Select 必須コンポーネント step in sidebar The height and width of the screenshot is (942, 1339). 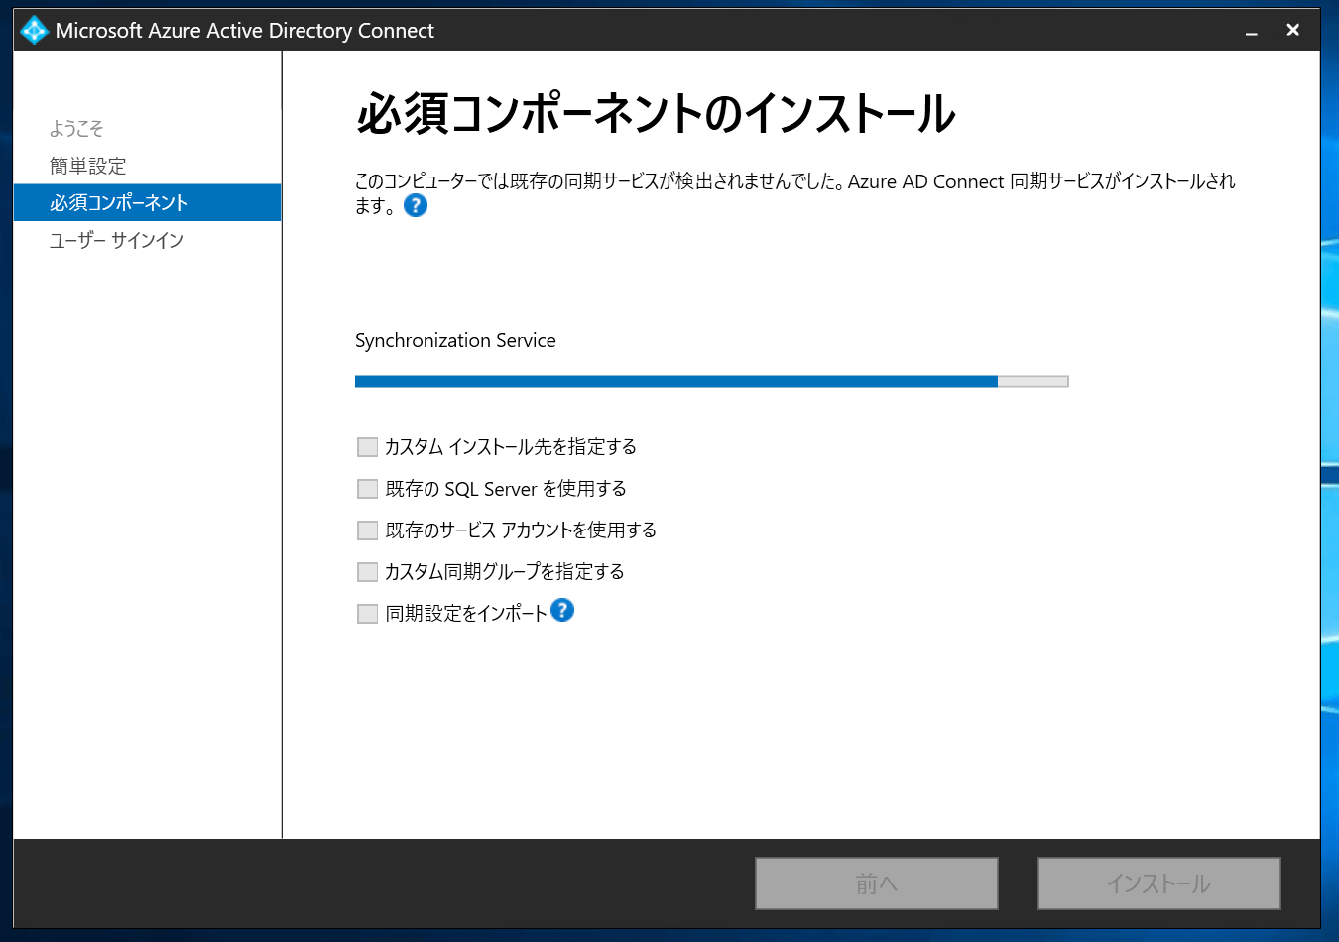tap(148, 202)
